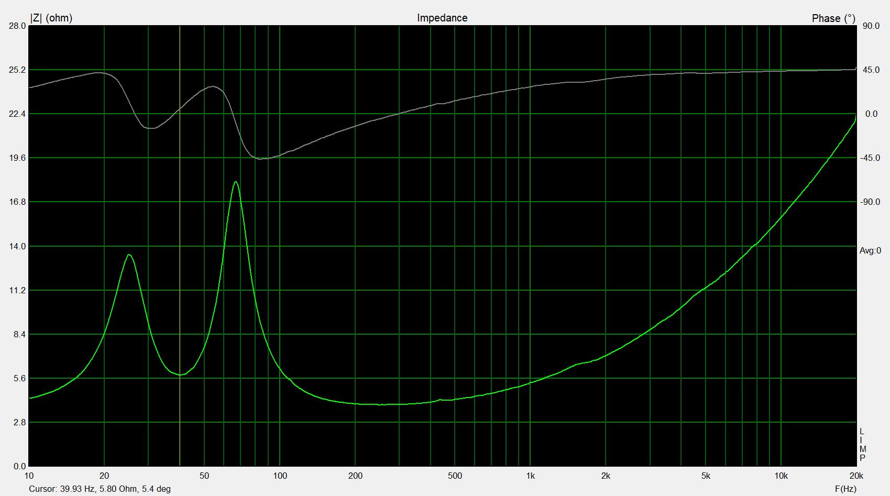
Task: Click the "-90.0" phase axis value
Action: 870,202
